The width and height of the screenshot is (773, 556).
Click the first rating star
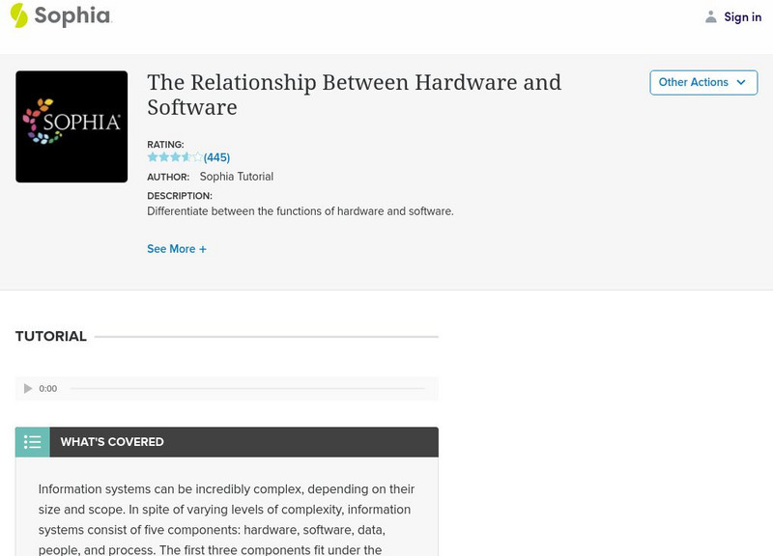click(x=152, y=156)
